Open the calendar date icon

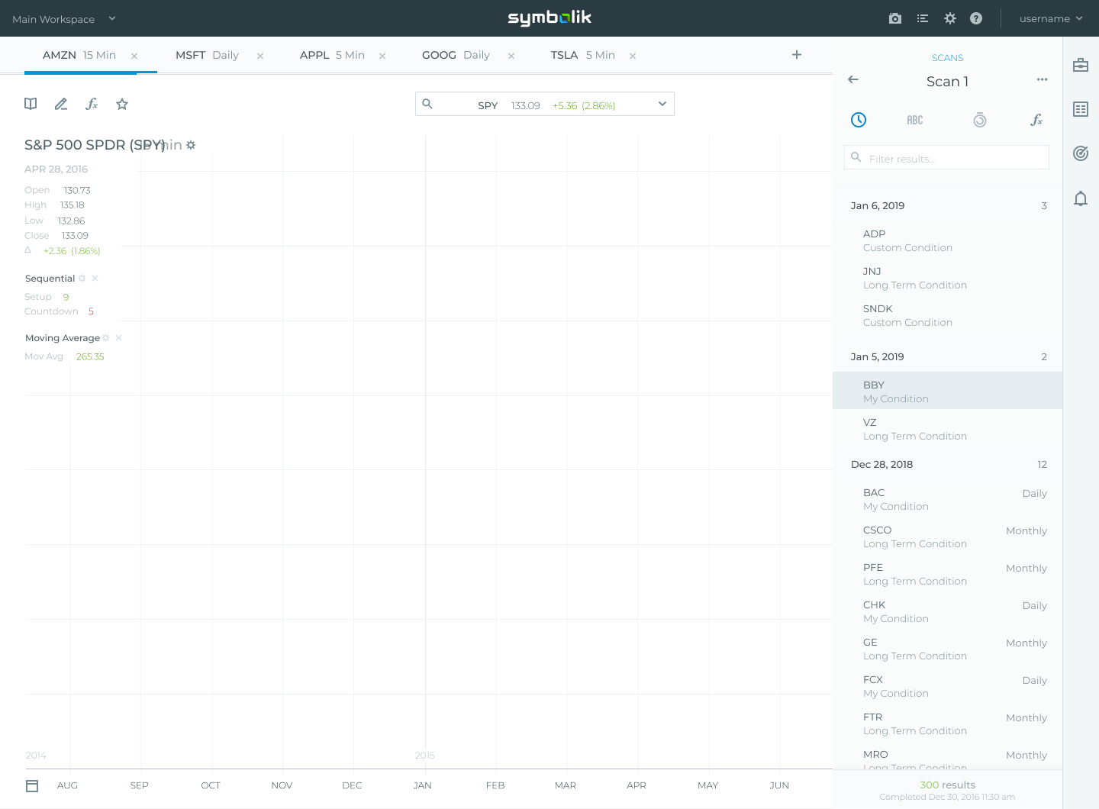32,785
